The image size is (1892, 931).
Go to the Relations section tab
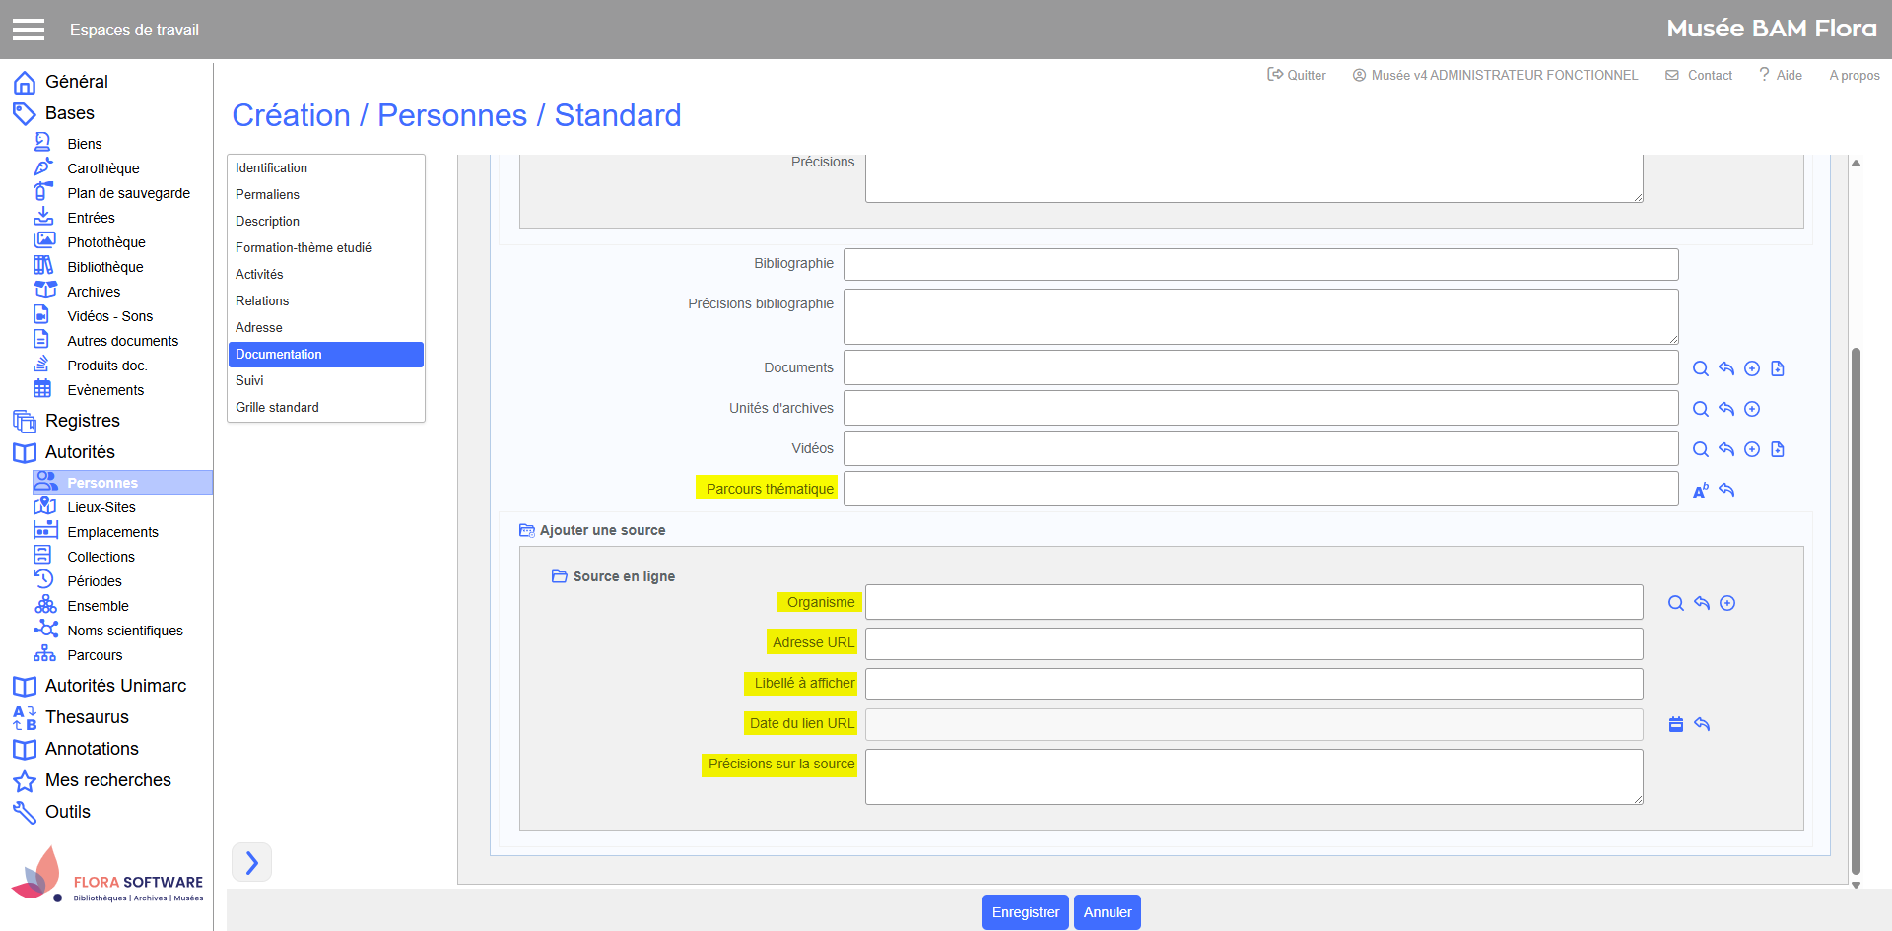[x=262, y=301]
